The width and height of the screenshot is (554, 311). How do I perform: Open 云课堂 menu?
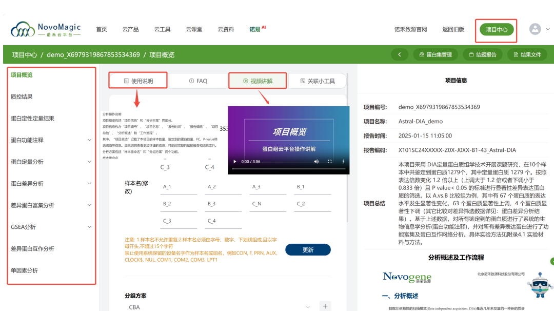[194, 29]
